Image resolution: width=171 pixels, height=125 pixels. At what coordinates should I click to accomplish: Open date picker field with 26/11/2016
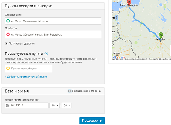(x=28, y=106)
